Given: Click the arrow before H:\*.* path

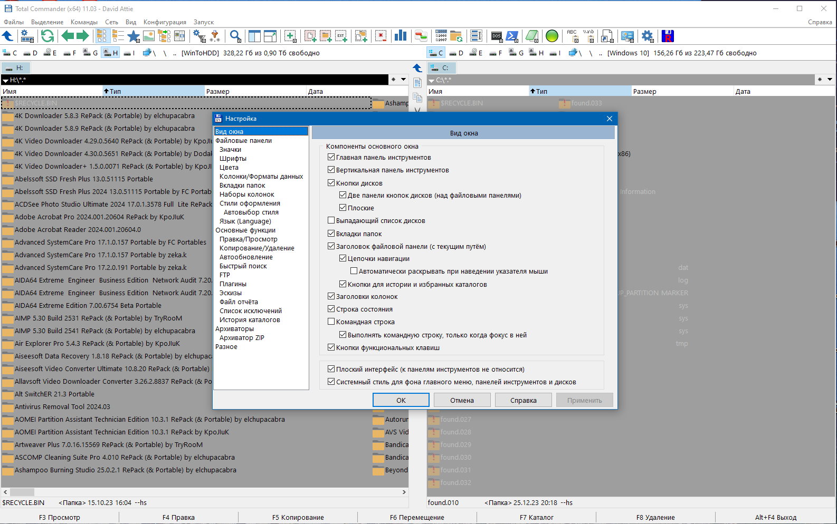Looking at the screenshot, I should click(5, 80).
